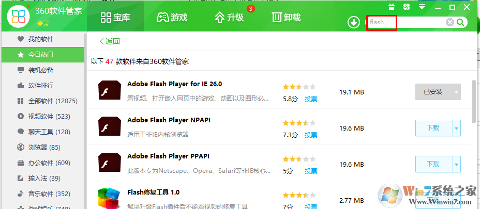Vote 投票 for Adobe Flash Player for IE
The height and width of the screenshot is (209, 480).
pyautogui.click(x=311, y=99)
